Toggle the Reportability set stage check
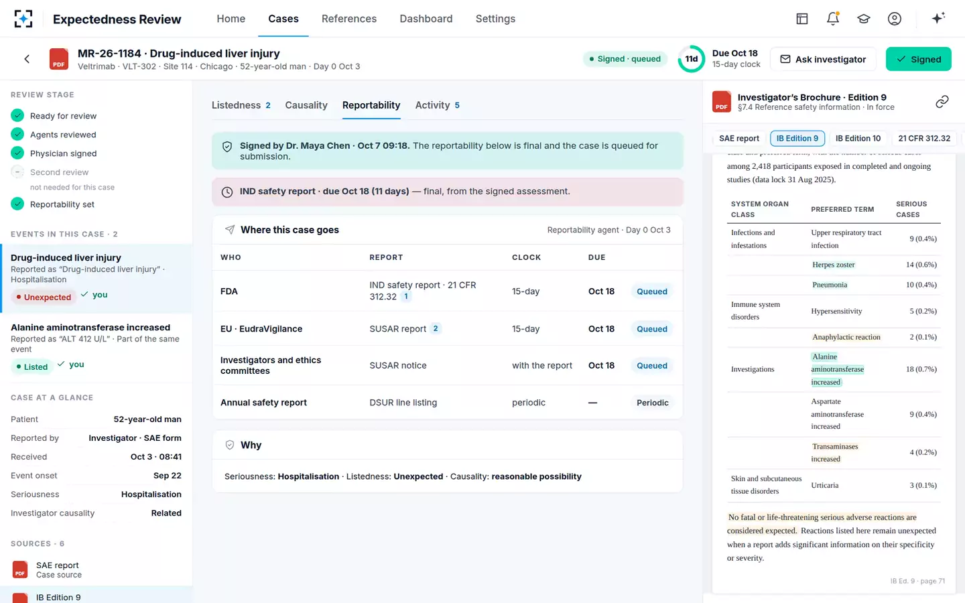 (17, 204)
